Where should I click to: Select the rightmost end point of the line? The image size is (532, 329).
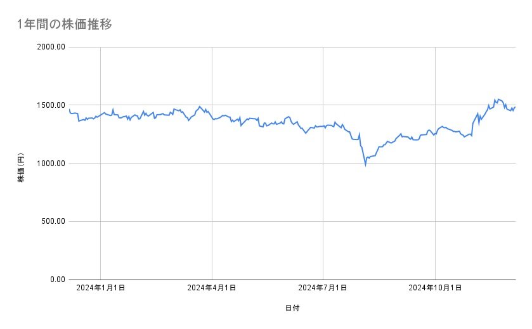(515, 106)
